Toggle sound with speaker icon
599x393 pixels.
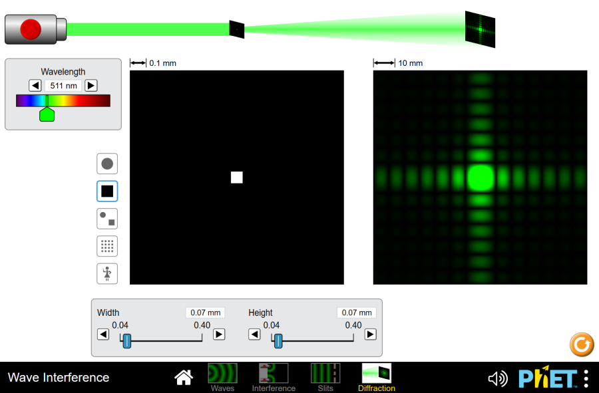point(498,378)
